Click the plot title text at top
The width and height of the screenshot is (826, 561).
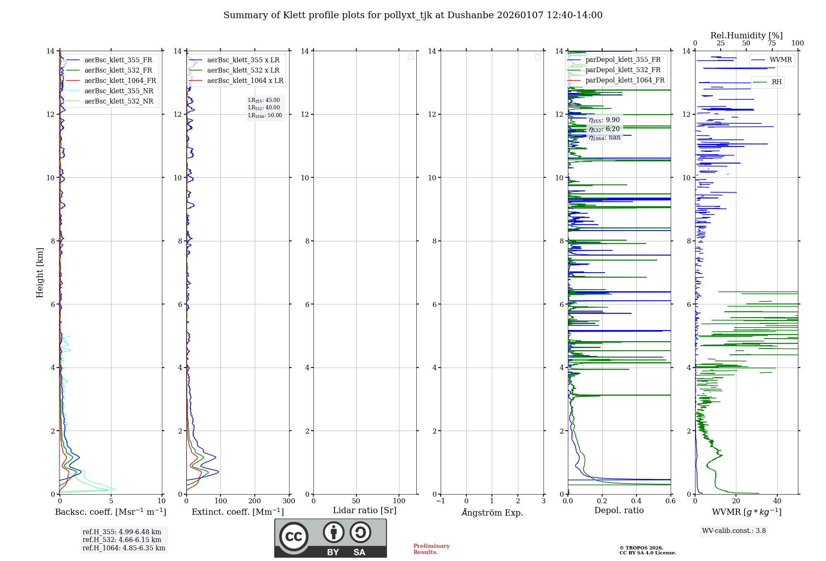413,15
